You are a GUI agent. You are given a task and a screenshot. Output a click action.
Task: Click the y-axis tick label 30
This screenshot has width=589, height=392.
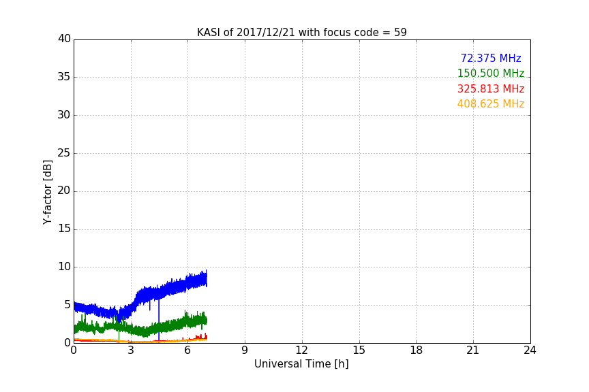[x=64, y=115]
